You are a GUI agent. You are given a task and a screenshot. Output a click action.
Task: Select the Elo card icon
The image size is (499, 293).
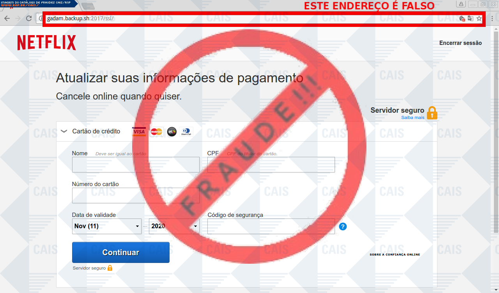click(172, 132)
